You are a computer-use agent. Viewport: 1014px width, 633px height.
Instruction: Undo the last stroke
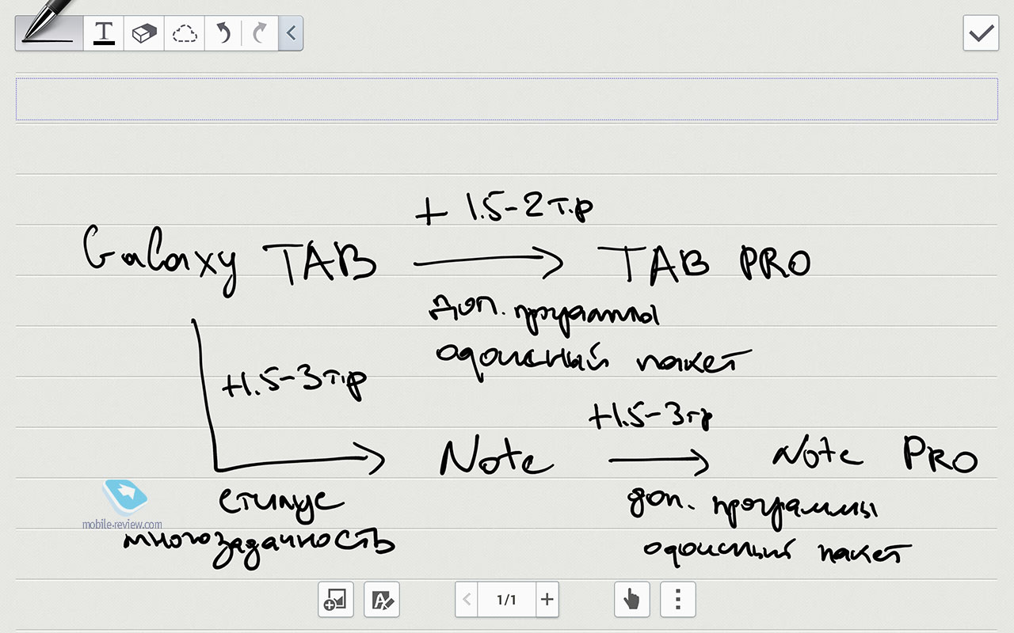point(224,33)
